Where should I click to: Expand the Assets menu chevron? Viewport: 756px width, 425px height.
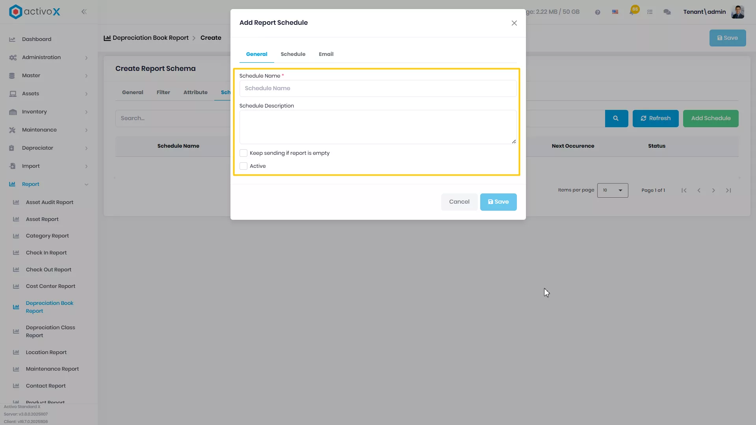86,94
